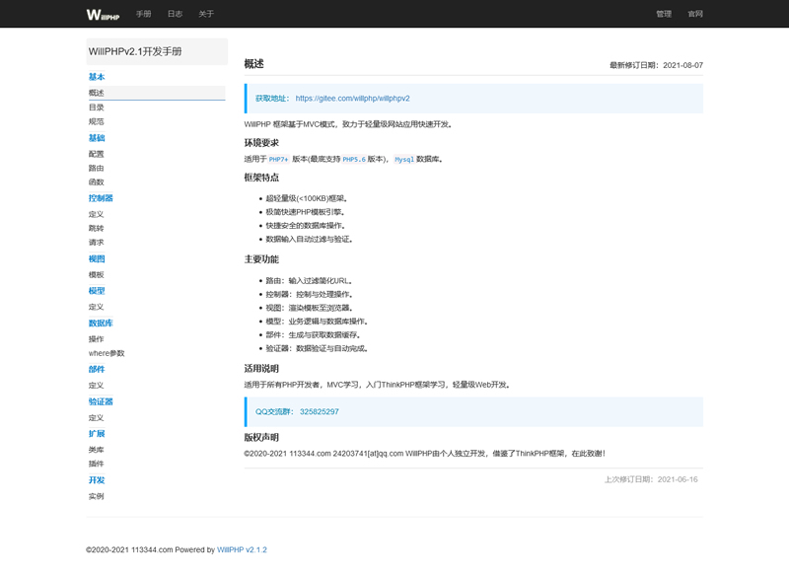
Task: Open 操作 under the 数据库 section
Action: click(96, 336)
